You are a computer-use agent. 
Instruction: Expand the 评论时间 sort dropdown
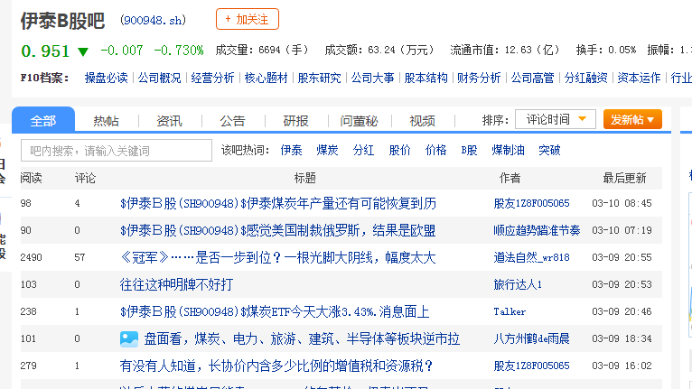556,119
